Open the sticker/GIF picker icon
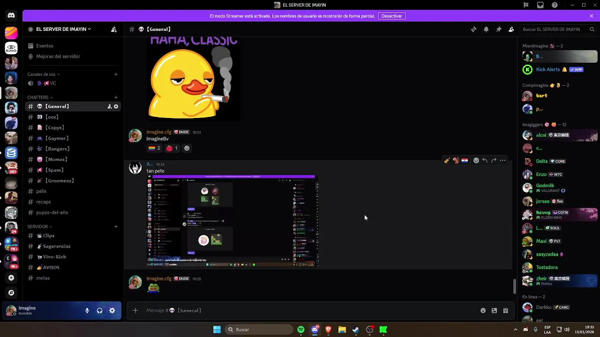 coord(494,310)
